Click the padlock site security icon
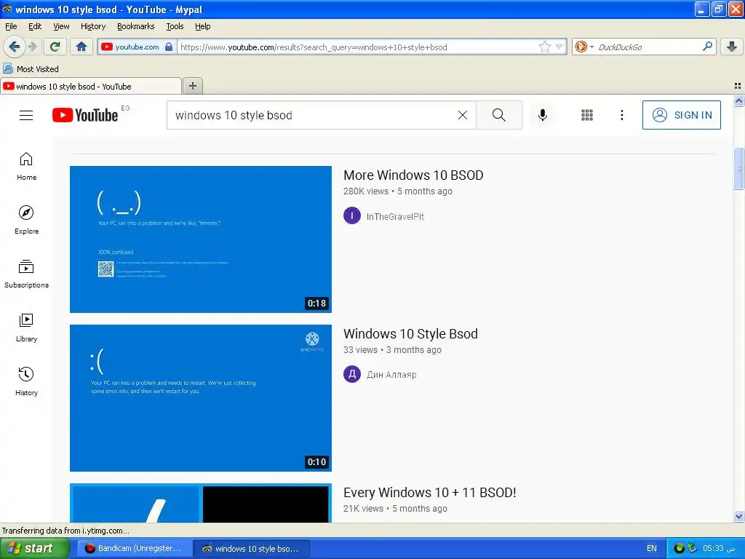 pos(169,47)
